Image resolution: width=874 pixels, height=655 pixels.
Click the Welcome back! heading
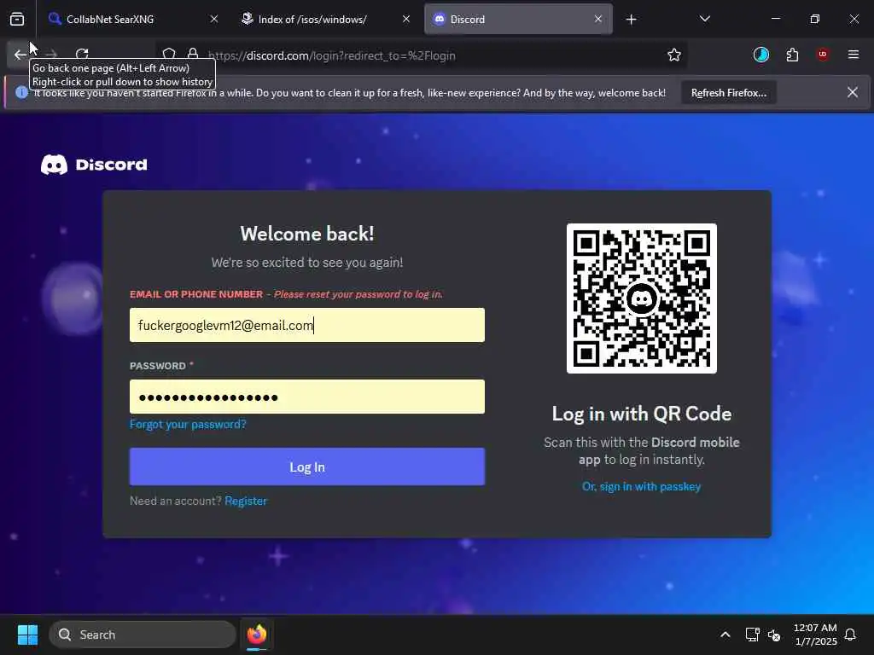pyautogui.click(x=307, y=234)
